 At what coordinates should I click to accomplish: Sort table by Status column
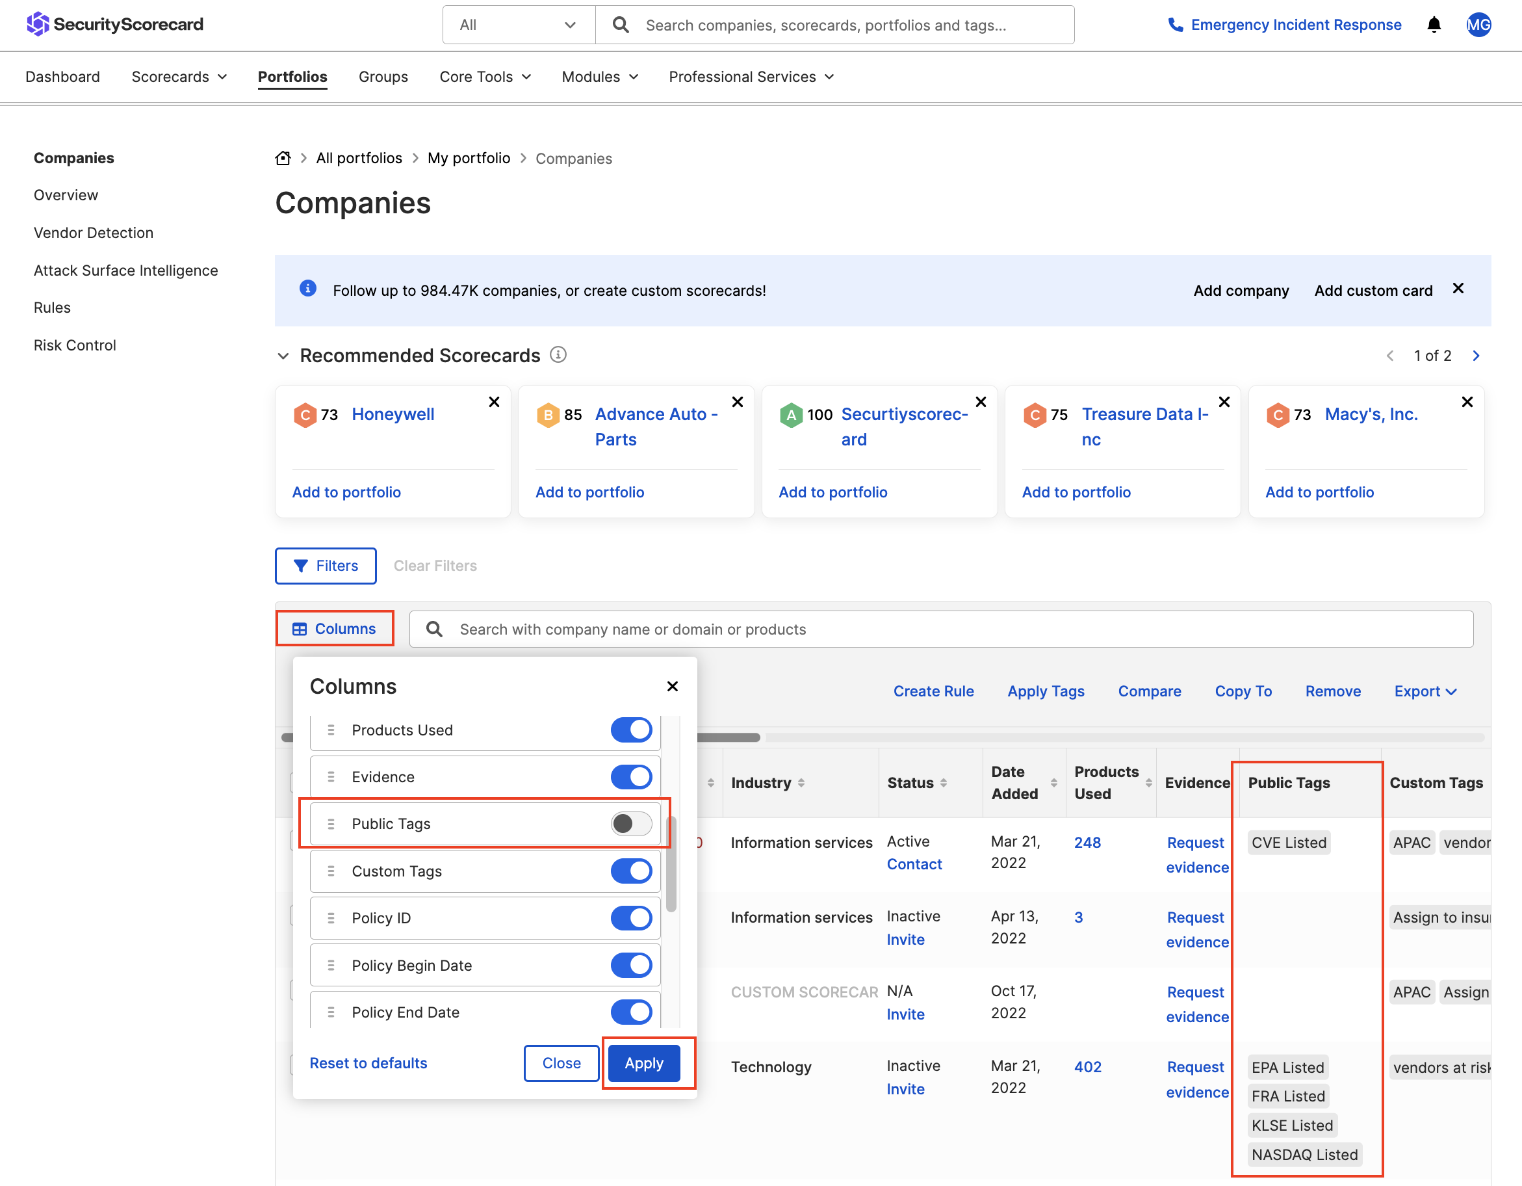[944, 783]
